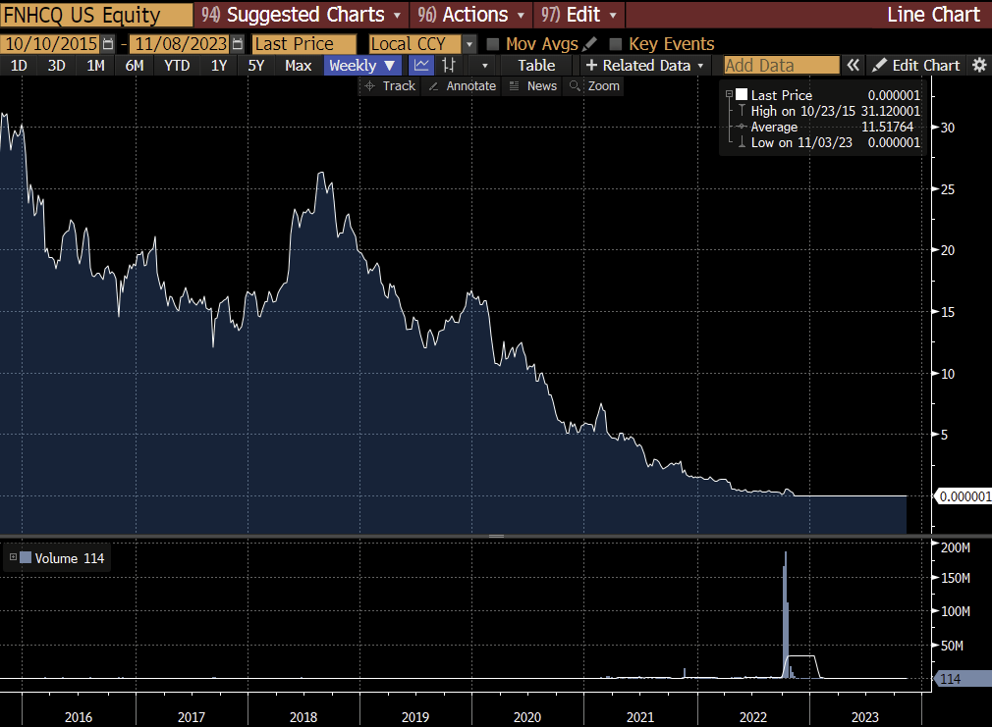Open start date calendar picker icon
The image size is (992, 727).
[108, 43]
